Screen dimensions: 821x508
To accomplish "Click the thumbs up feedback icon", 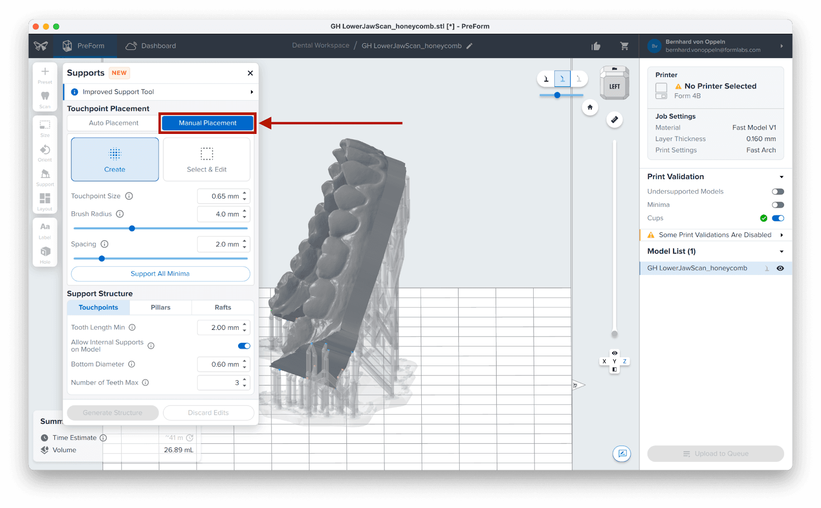I will tap(596, 46).
